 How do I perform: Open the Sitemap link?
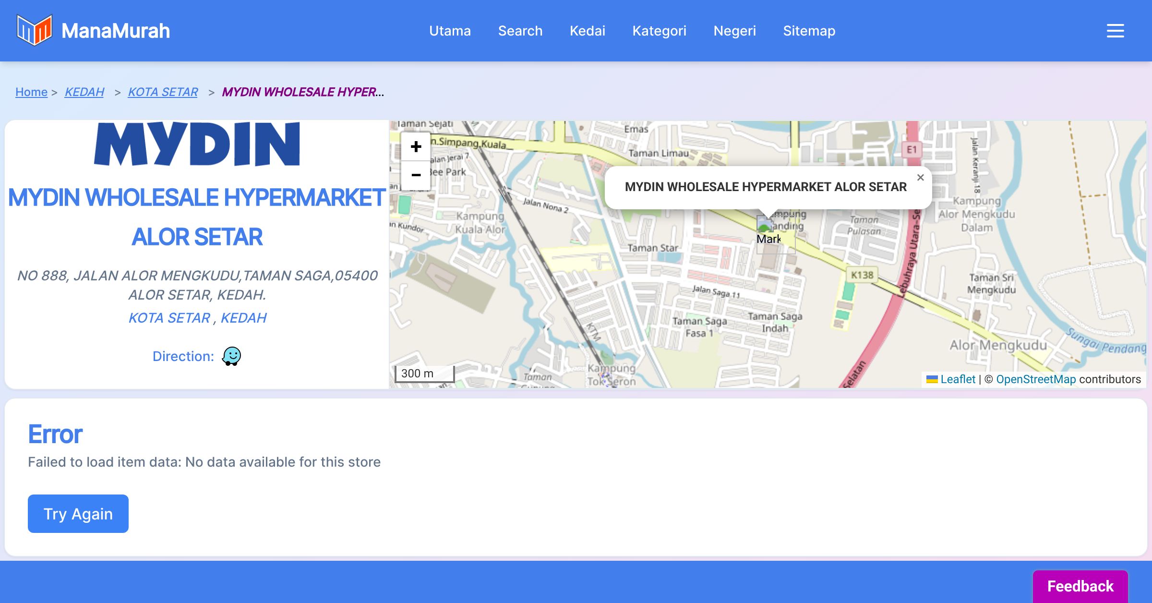point(809,31)
